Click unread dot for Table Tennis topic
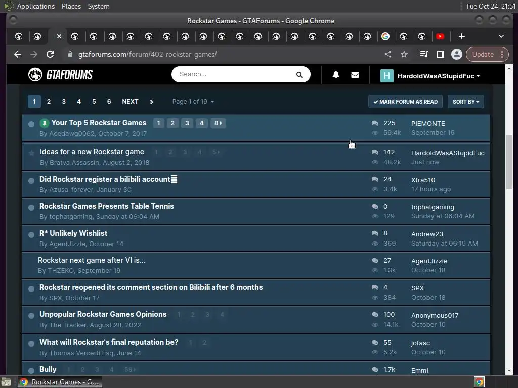Viewport: 518px width, 388px height. point(31,208)
